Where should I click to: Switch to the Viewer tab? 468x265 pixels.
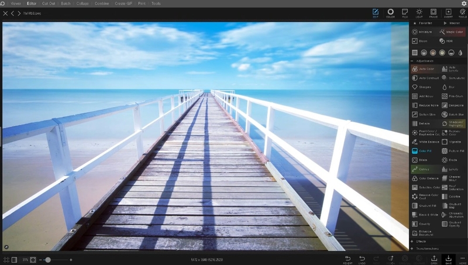pos(16,4)
